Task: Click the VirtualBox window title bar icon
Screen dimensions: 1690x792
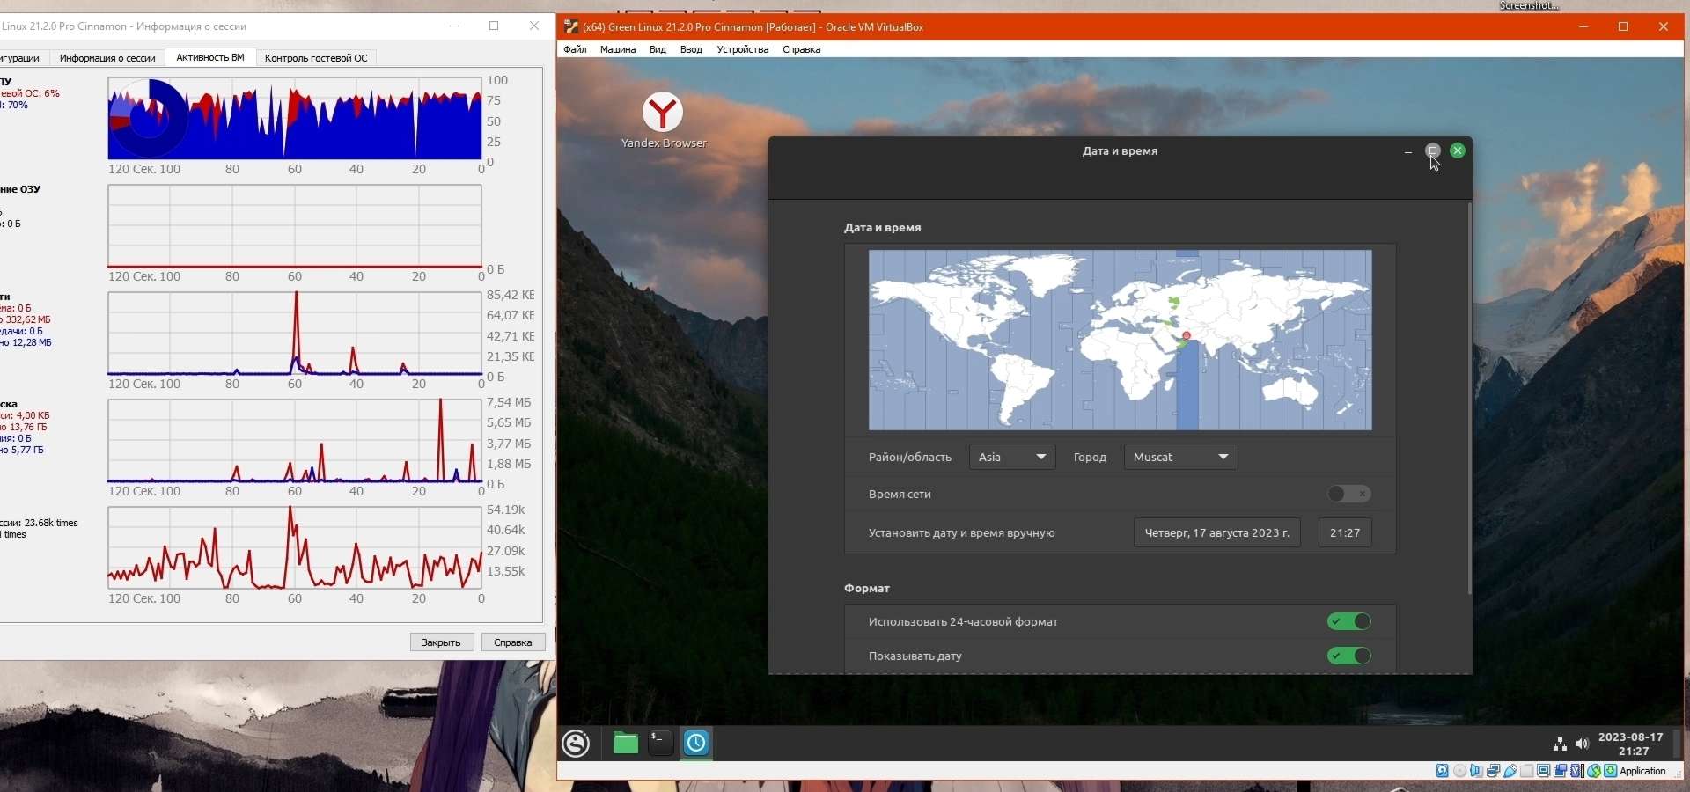Action: [x=571, y=26]
